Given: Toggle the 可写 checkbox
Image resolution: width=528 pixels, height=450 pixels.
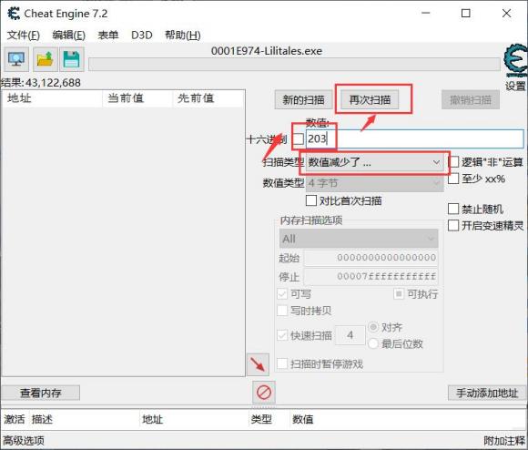Looking at the screenshot, I should point(282,294).
